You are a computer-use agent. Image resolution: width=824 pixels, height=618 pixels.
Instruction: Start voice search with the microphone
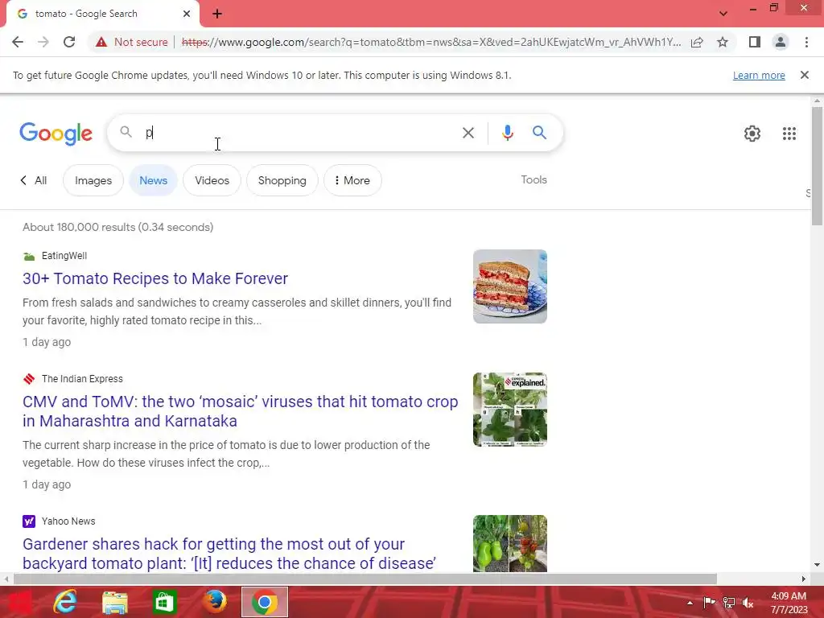[x=507, y=133]
